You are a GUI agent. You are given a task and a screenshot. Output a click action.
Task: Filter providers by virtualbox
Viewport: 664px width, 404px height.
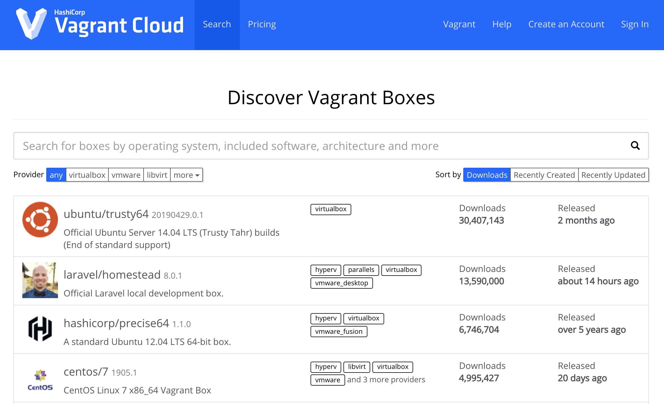click(87, 175)
